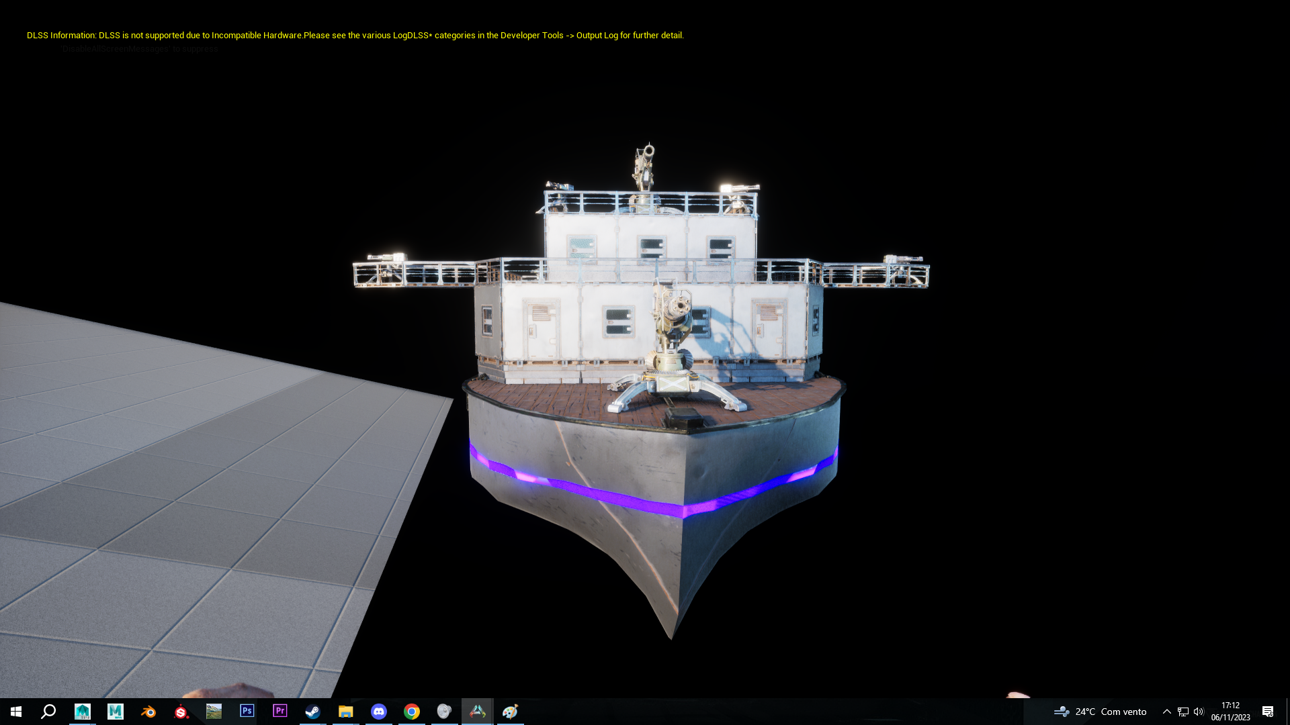The width and height of the screenshot is (1290, 725).
Task: Expand the hidden system tray icons
Action: pos(1168,712)
